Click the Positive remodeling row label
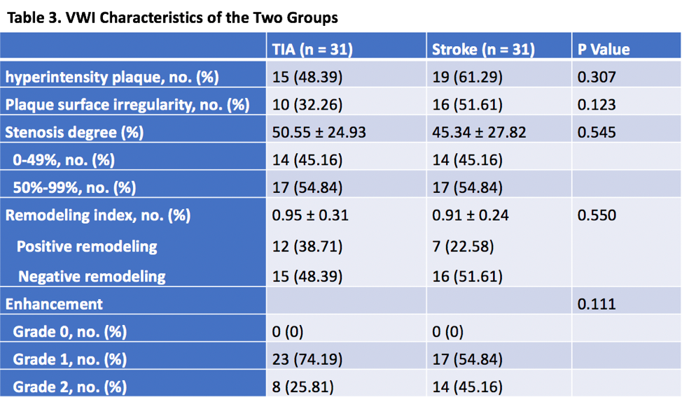682x397 pixels. [87, 246]
